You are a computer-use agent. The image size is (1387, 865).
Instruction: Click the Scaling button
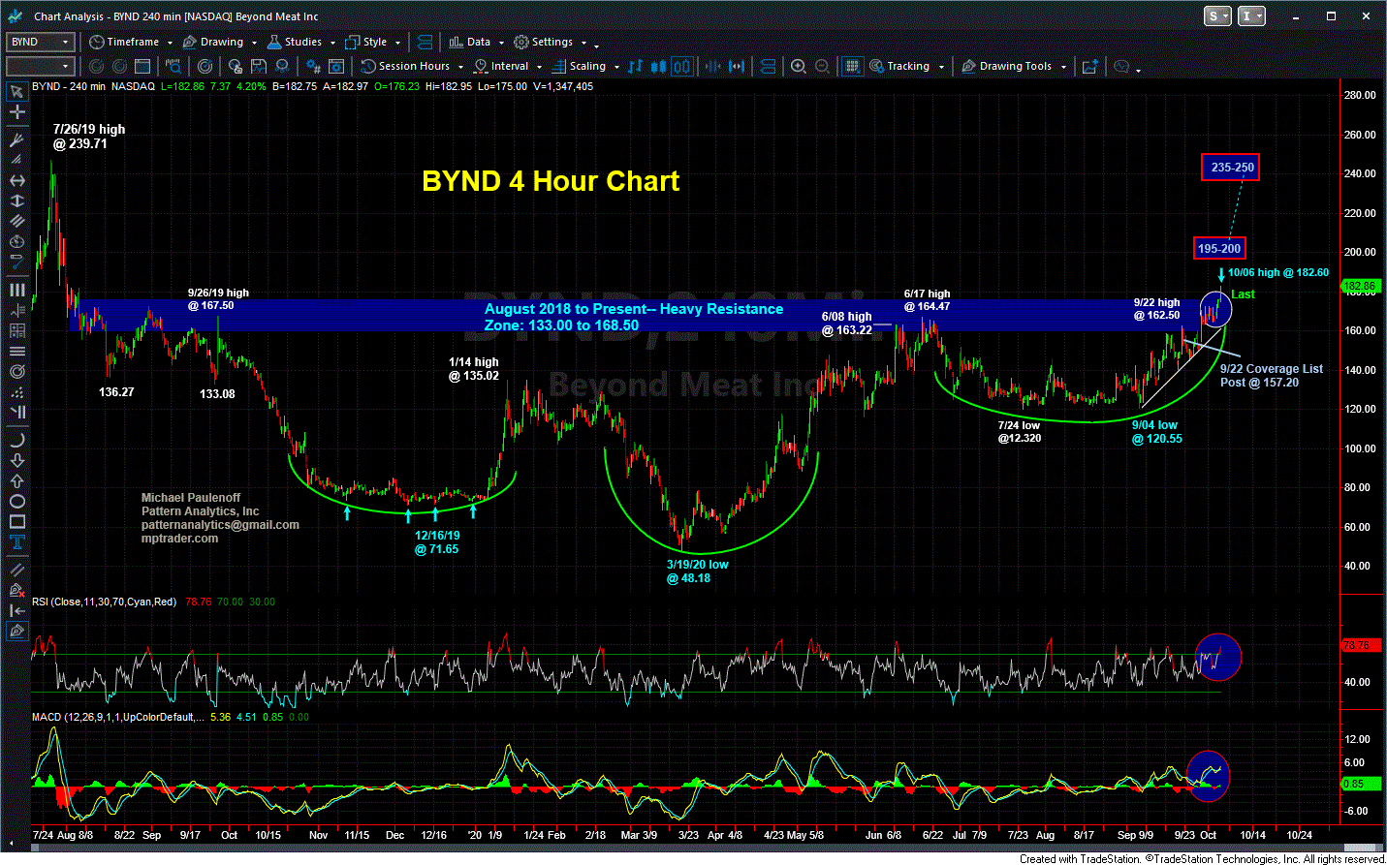(579, 66)
